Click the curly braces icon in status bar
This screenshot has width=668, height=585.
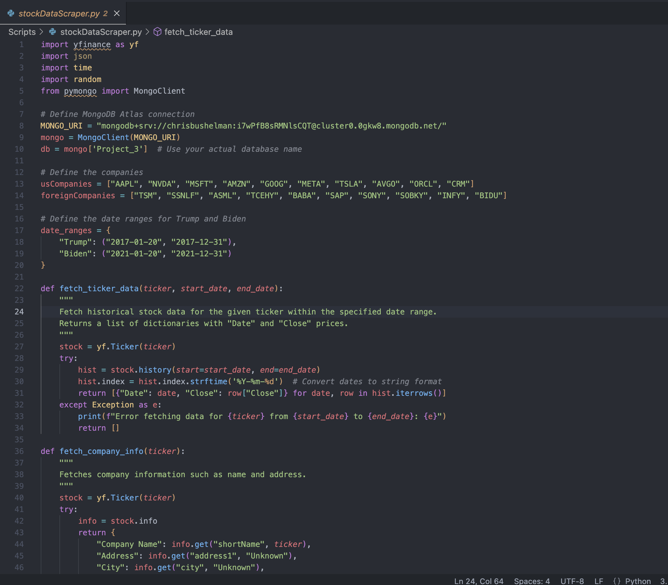pos(616,581)
